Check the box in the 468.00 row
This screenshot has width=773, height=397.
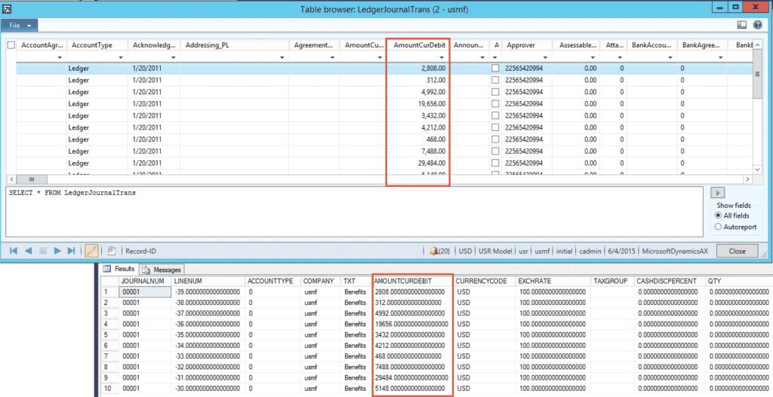495,139
